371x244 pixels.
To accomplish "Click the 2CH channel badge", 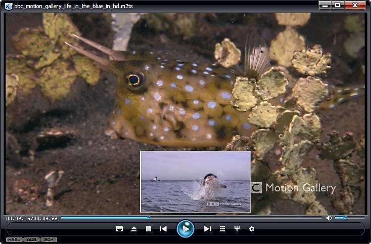I will coord(49,240).
